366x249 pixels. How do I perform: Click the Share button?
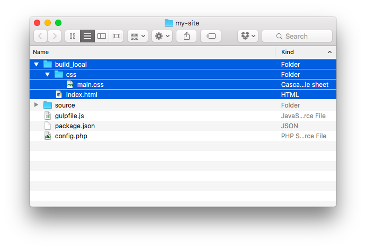pos(186,36)
